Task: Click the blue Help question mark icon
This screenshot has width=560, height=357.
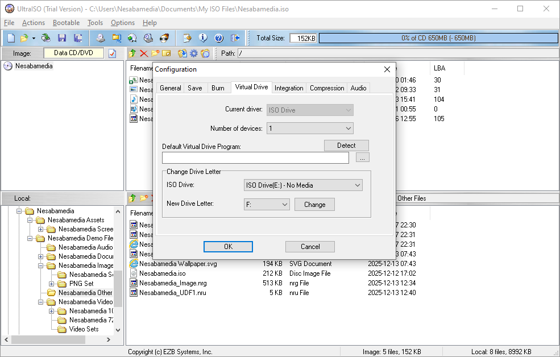Action: coord(219,38)
